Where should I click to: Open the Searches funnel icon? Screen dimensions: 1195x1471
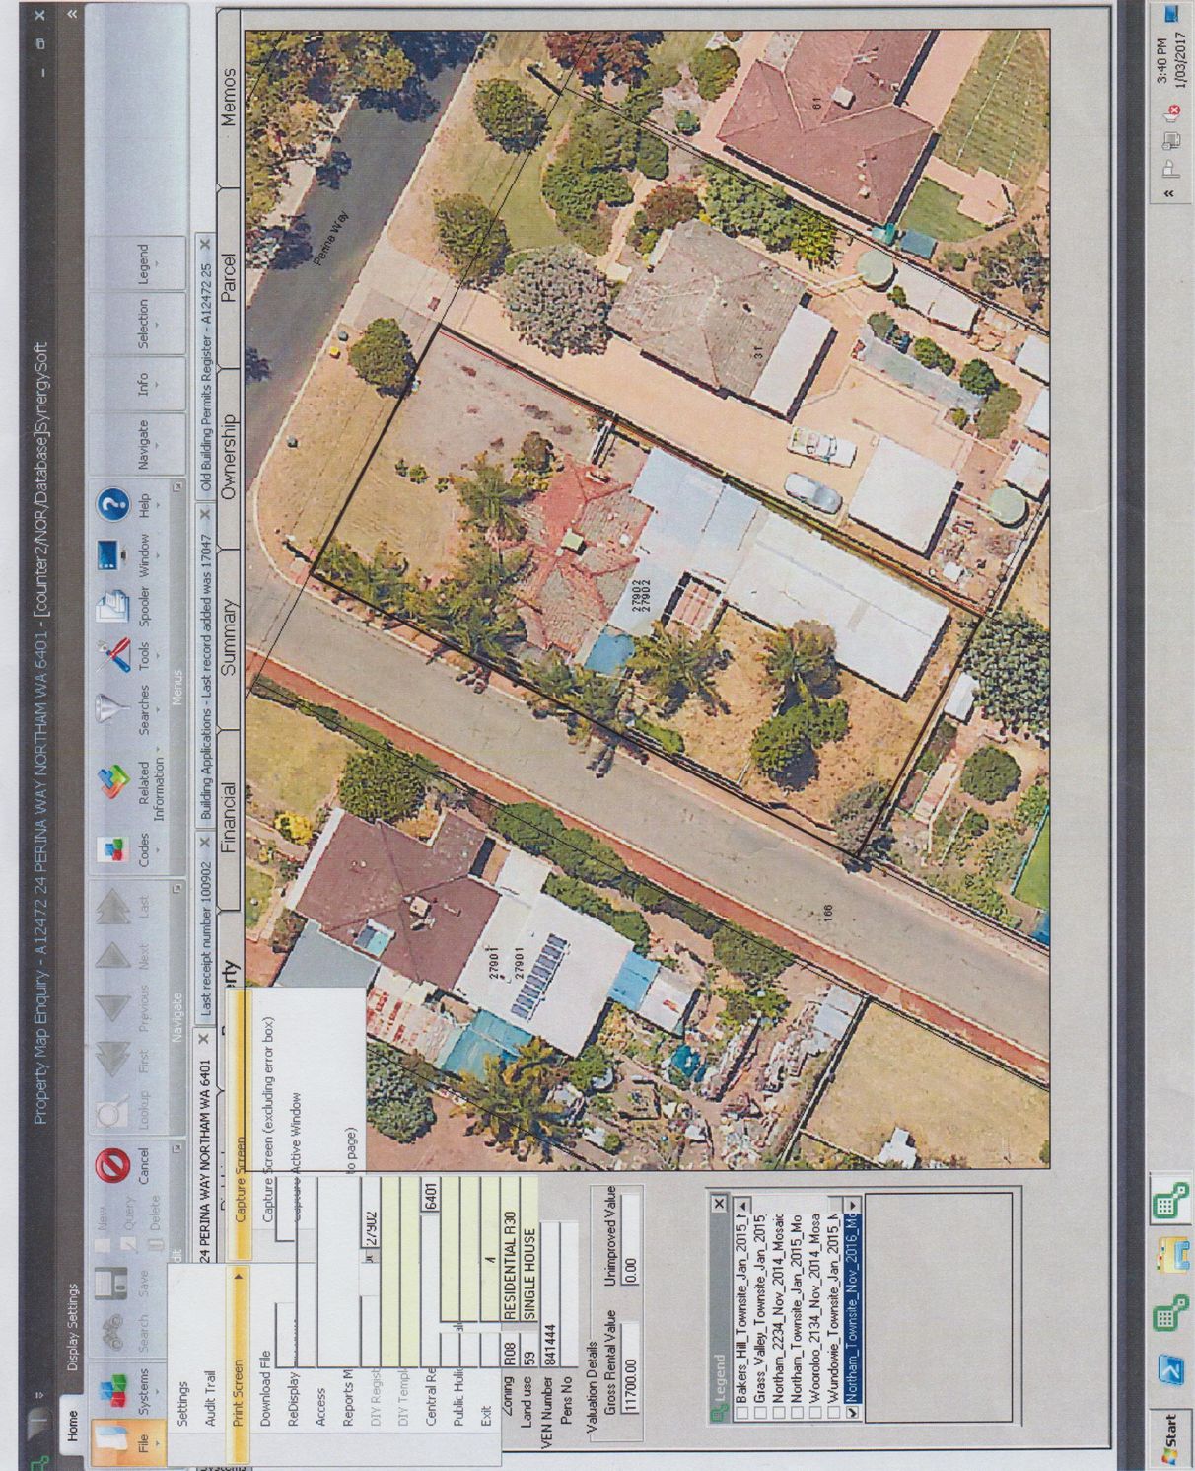pos(115,706)
